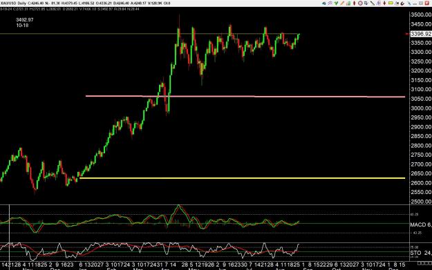Click the current price label 3396.92
This screenshot has height=270, width=432.
421,34
